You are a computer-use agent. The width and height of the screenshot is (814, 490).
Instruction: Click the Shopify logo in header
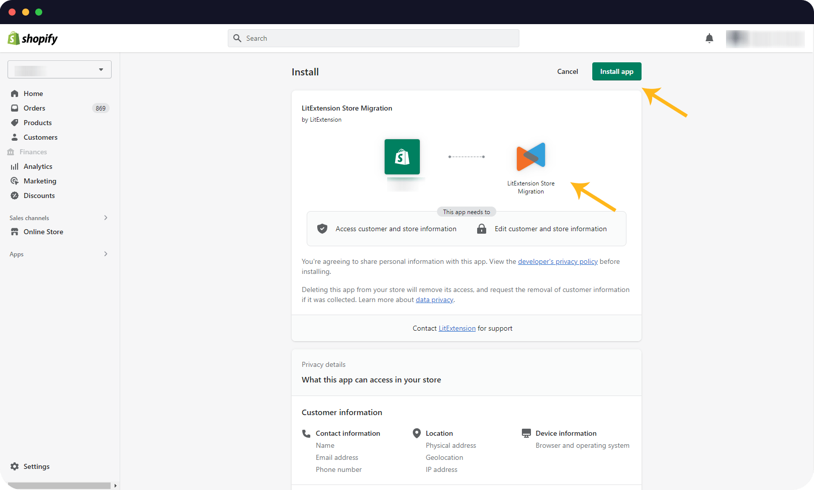[x=33, y=38]
